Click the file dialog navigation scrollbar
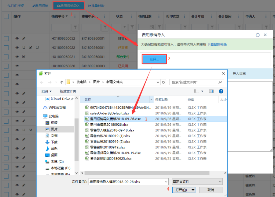275x197 pixels. 76,137
